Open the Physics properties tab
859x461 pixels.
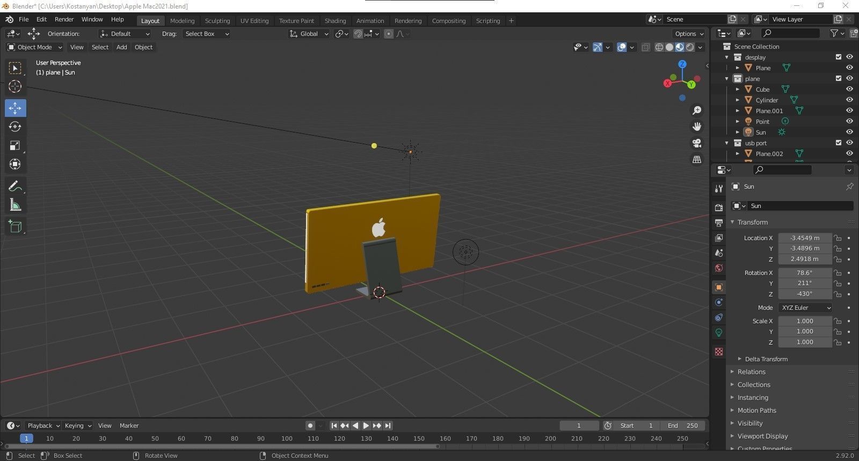[719, 302]
